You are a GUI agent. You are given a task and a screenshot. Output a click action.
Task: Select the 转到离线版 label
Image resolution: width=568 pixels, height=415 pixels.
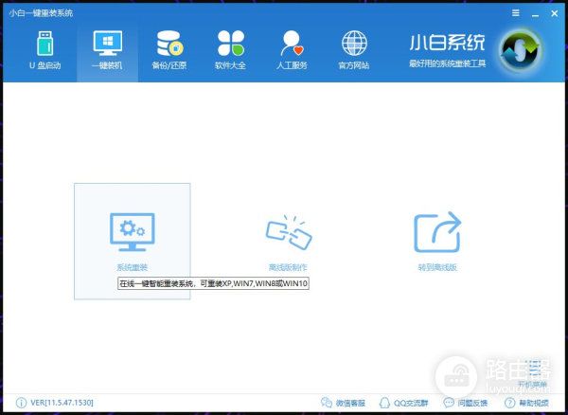pos(437,267)
